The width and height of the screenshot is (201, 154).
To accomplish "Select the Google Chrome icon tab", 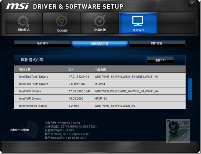I will pos(62,23).
